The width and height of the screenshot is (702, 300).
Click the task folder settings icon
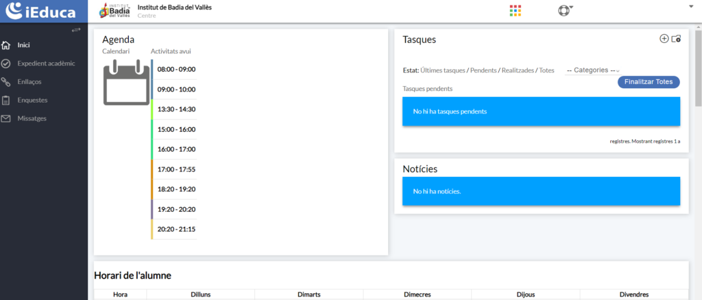676,39
